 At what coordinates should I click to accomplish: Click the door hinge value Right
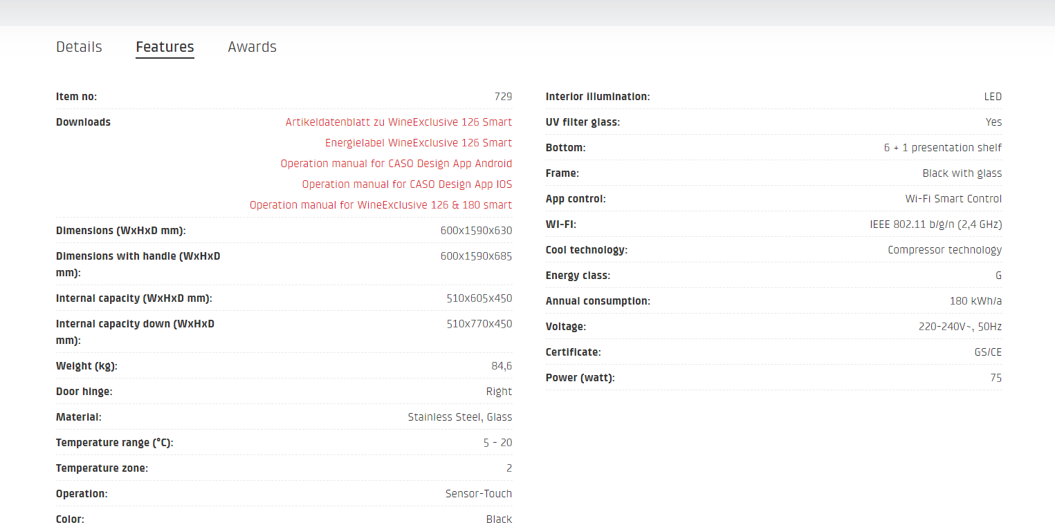coord(499,392)
